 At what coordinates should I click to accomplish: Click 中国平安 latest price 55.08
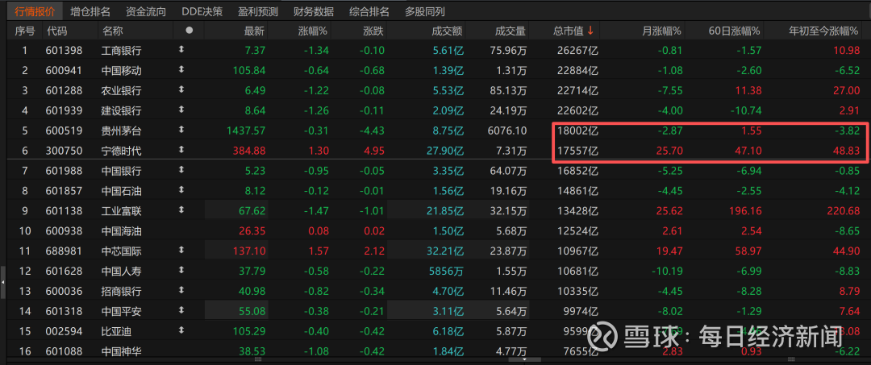tap(254, 311)
